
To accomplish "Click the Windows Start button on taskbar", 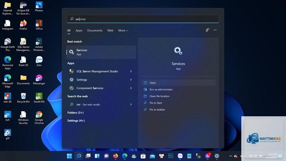I will [x=69, y=156].
